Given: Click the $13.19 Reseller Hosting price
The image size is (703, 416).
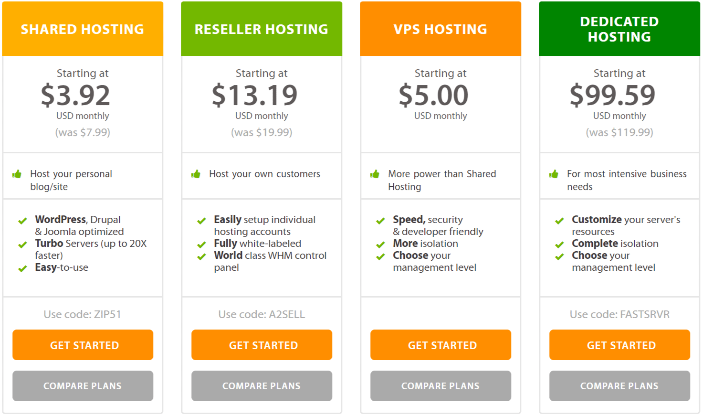Looking at the screenshot, I should coord(262,95).
